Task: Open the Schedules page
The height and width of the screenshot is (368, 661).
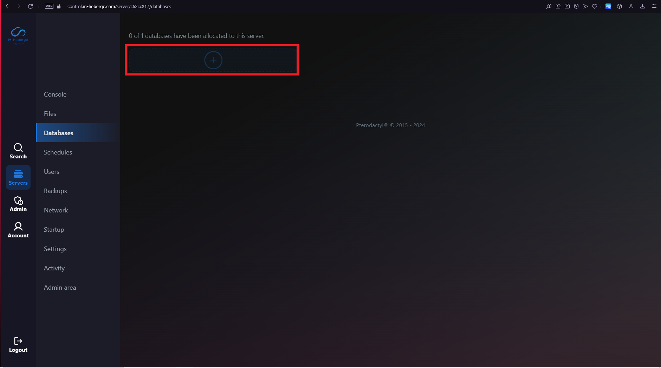Action: coord(58,152)
